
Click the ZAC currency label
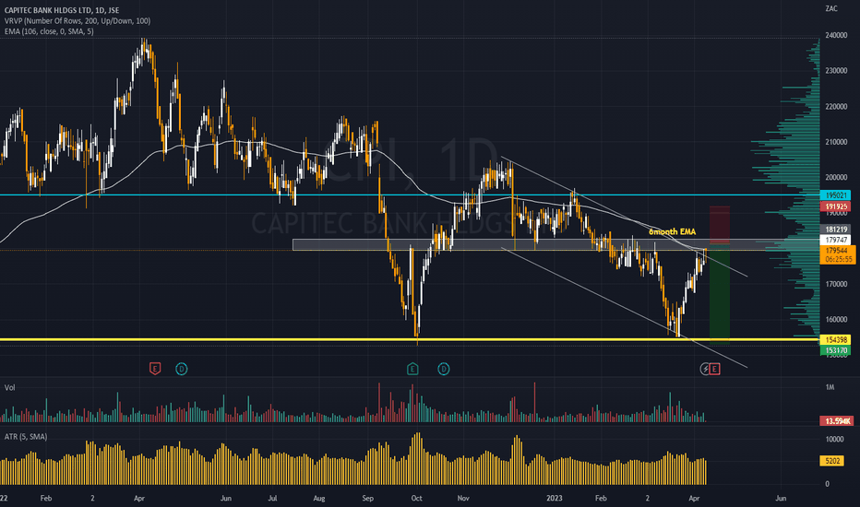tap(831, 8)
